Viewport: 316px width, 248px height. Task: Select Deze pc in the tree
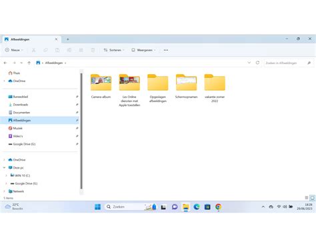pos(16,167)
